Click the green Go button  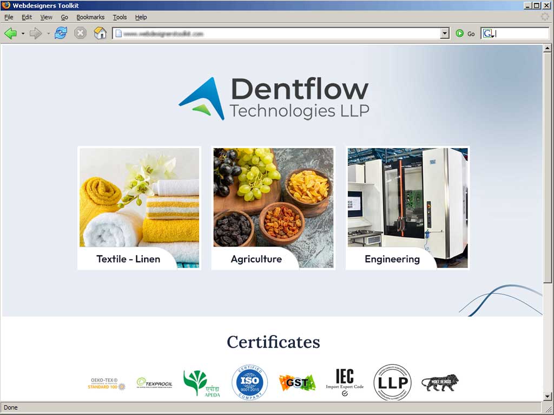[x=465, y=34]
